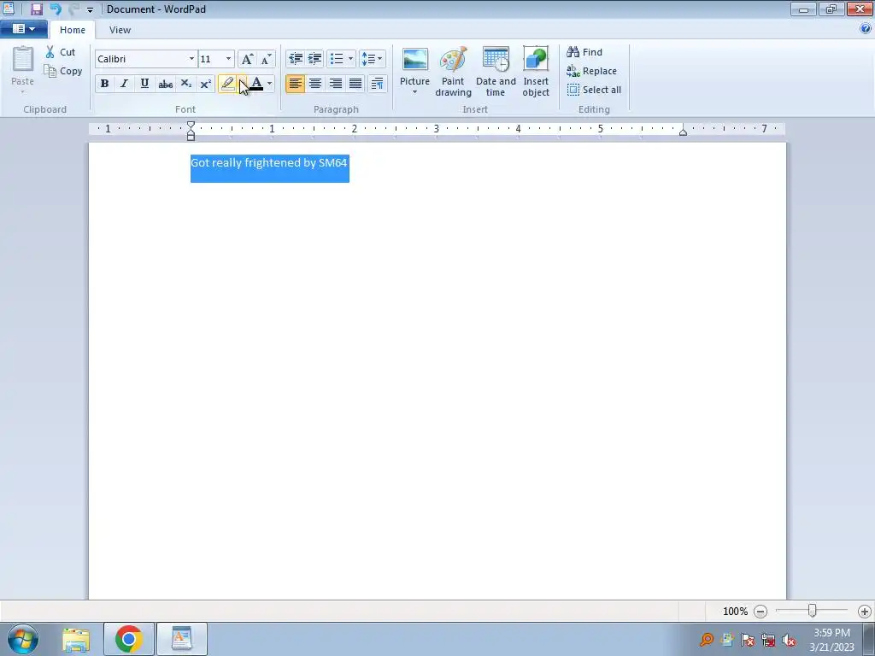Open the Find dialog
The height and width of the screenshot is (656, 875).
tap(584, 52)
